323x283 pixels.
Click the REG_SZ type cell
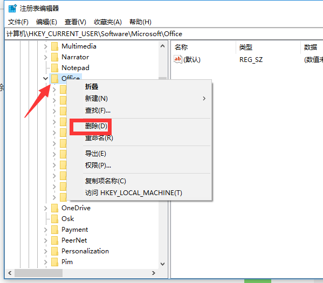(251, 60)
